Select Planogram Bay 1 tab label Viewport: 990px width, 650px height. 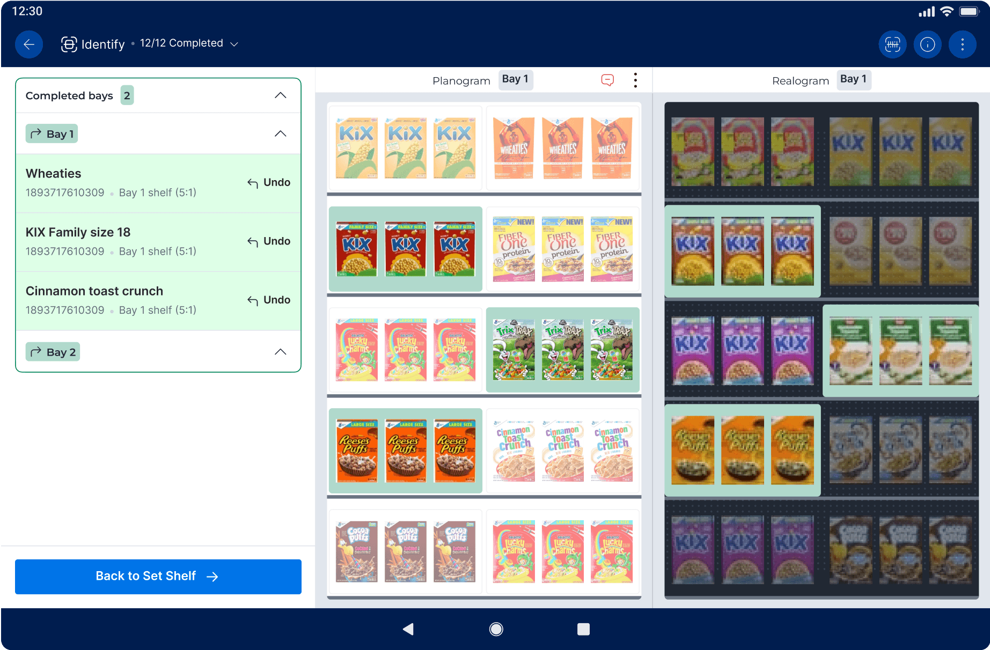tap(516, 79)
